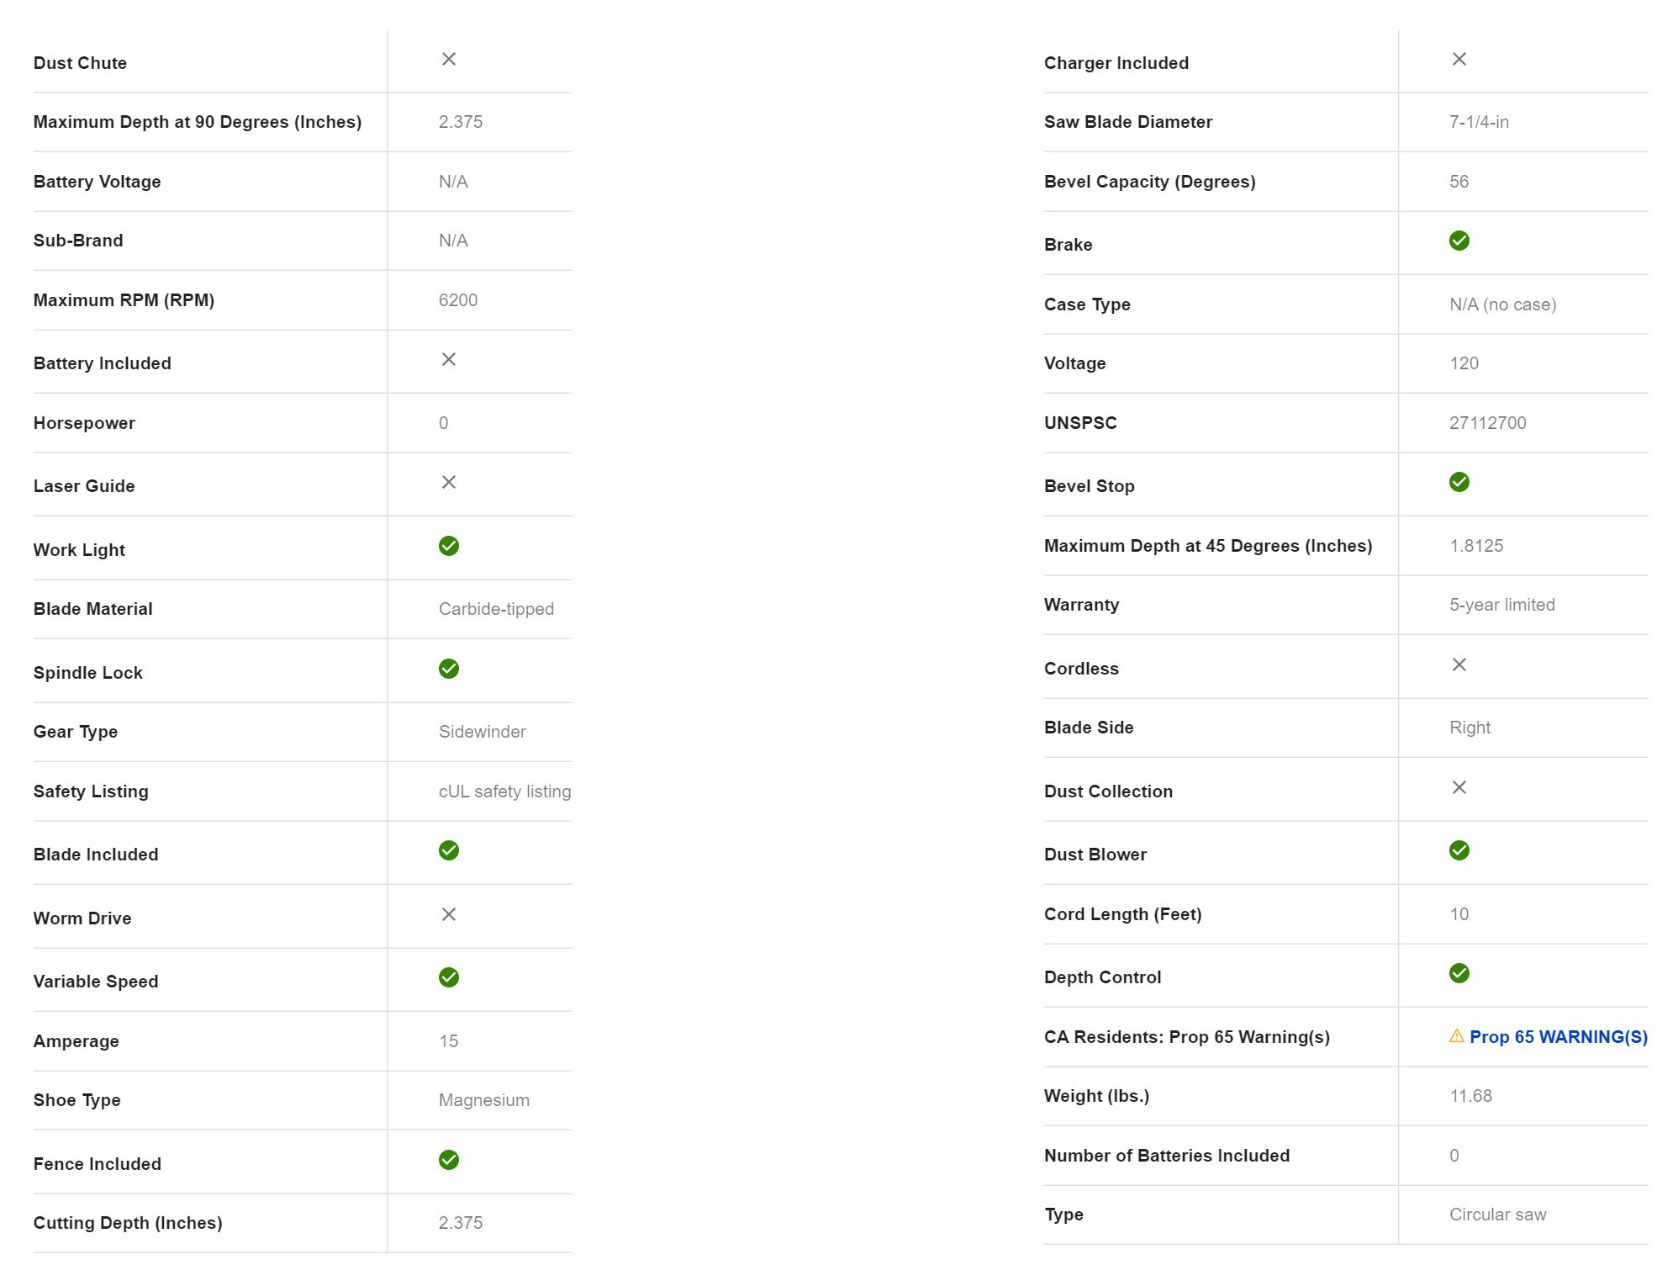Click the Variable Speed checkmark icon
Viewport: 1678px width, 1265px height.
point(449,977)
